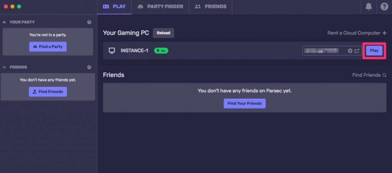The width and height of the screenshot is (392, 173).
Task: Click the Your Party help icon
Action: [x=89, y=22]
